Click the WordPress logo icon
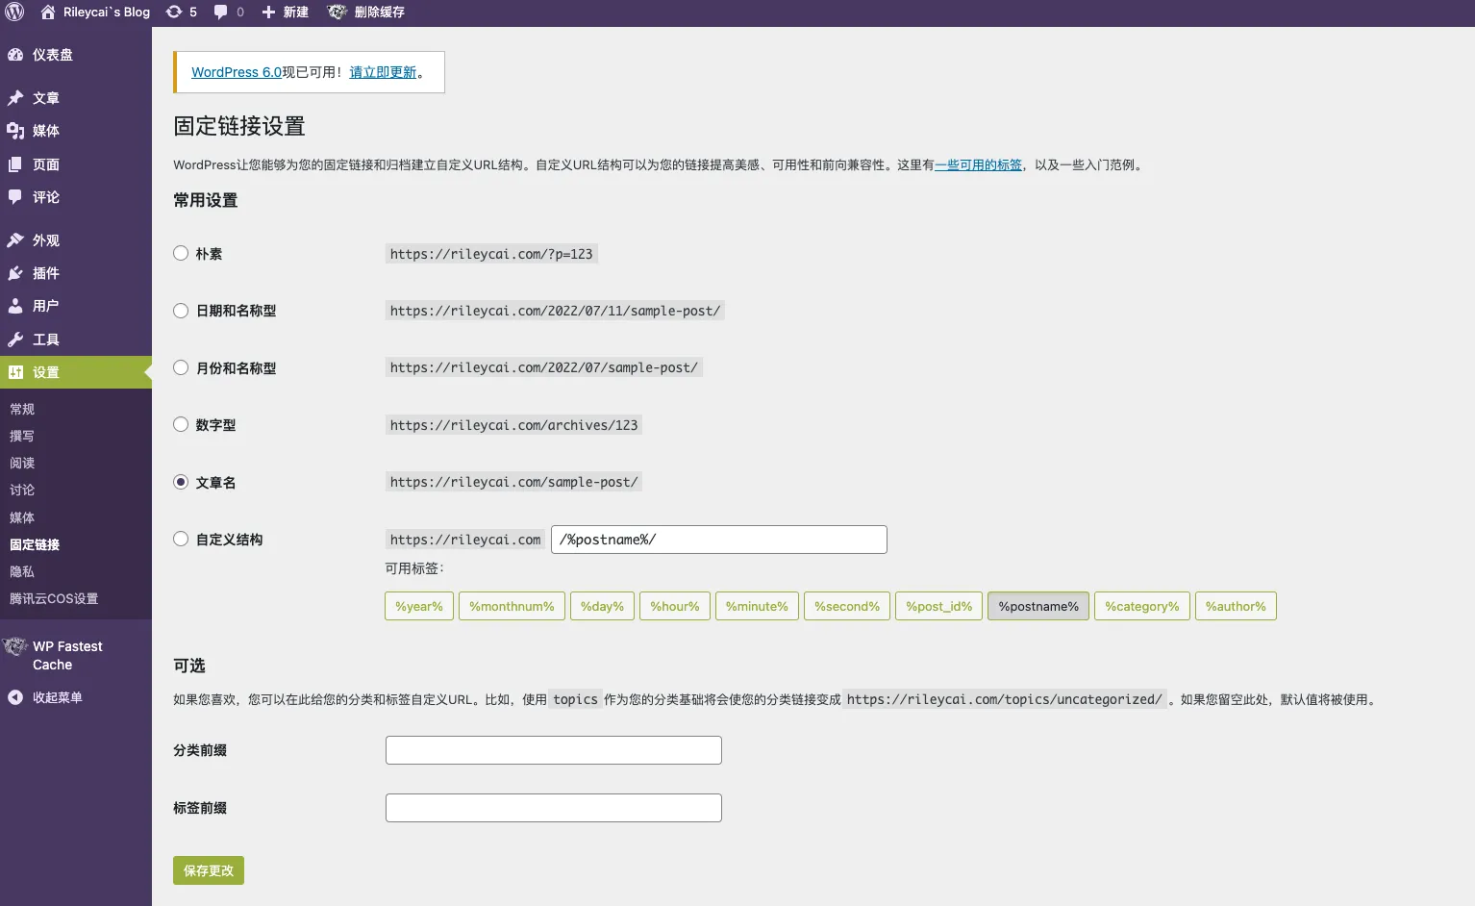This screenshot has height=906, width=1475. (x=14, y=12)
